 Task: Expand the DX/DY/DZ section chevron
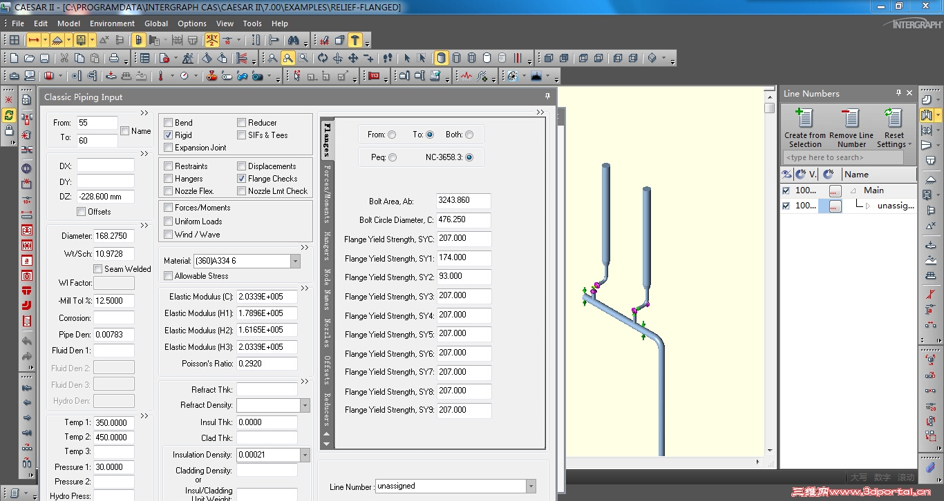point(144,153)
